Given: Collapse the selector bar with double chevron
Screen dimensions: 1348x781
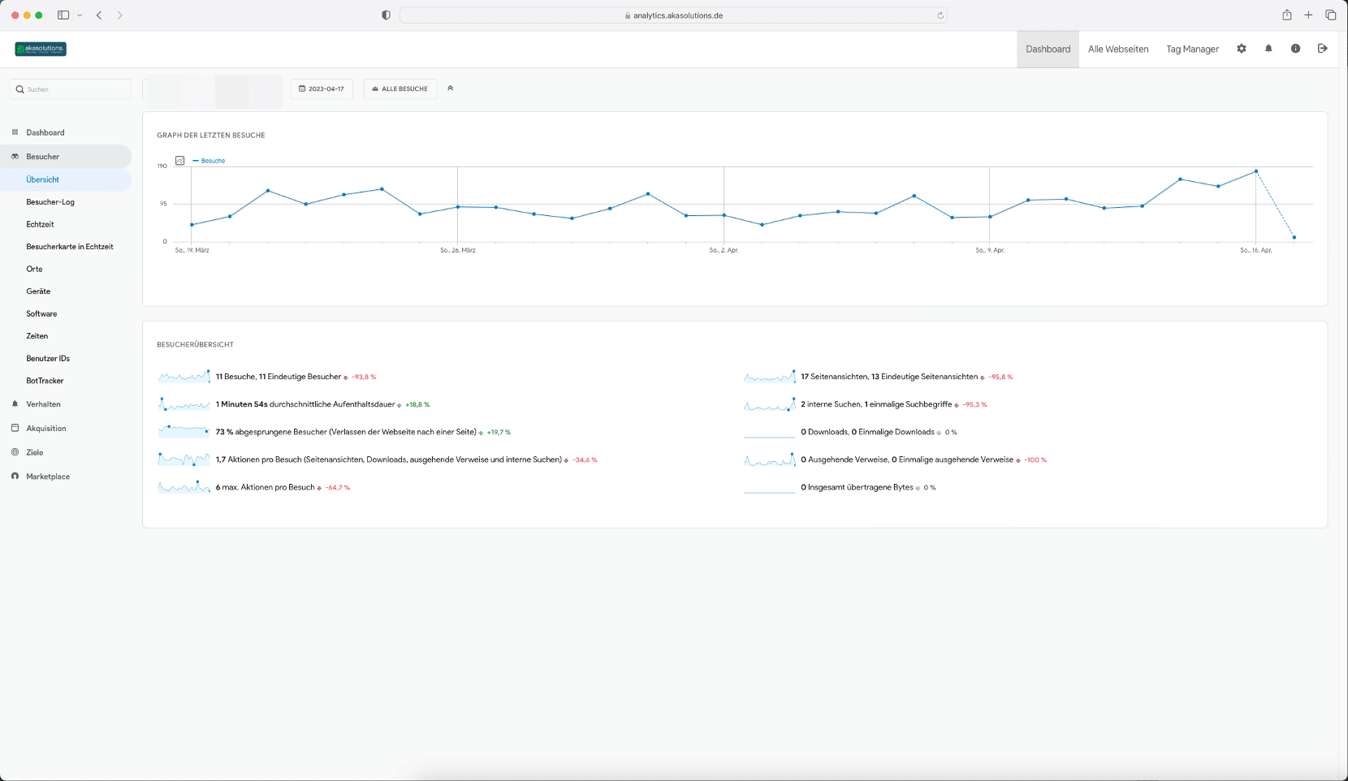Looking at the screenshot, I should tap(450, 88).
